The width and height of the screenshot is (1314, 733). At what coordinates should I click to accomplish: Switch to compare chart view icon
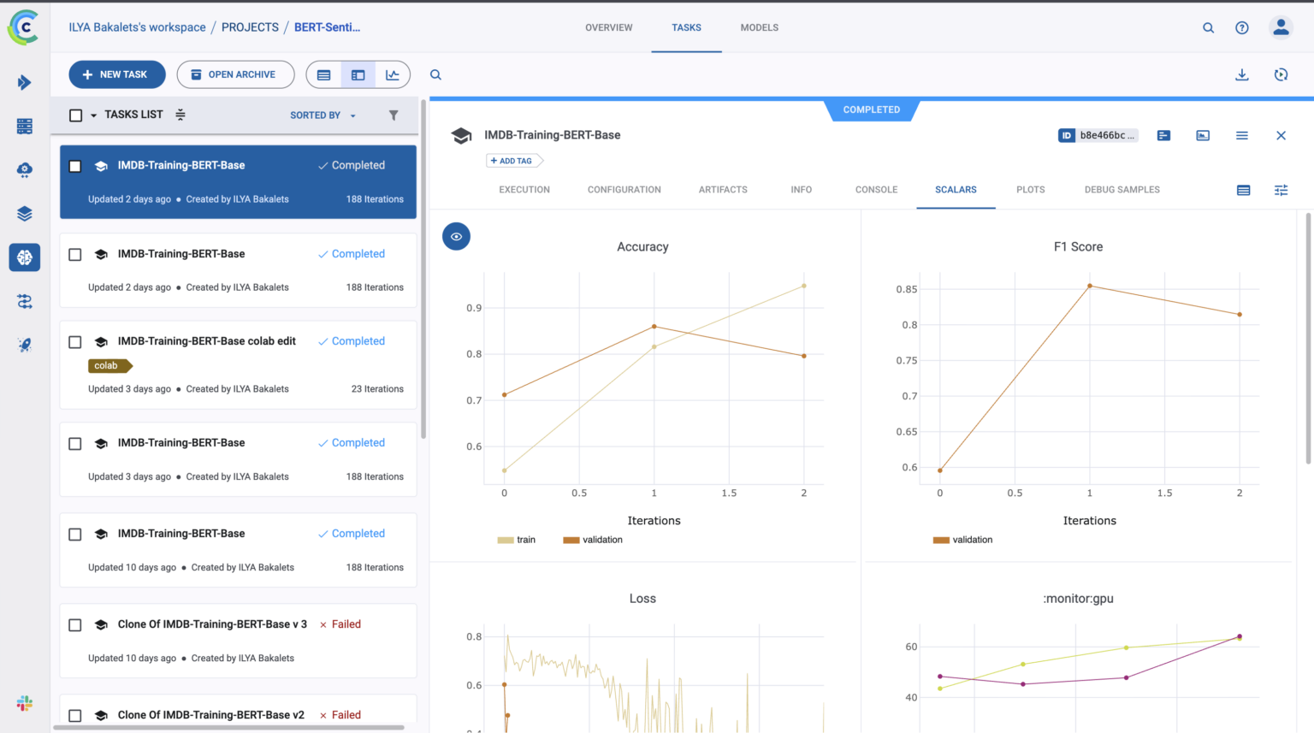(x=393, y=74)
